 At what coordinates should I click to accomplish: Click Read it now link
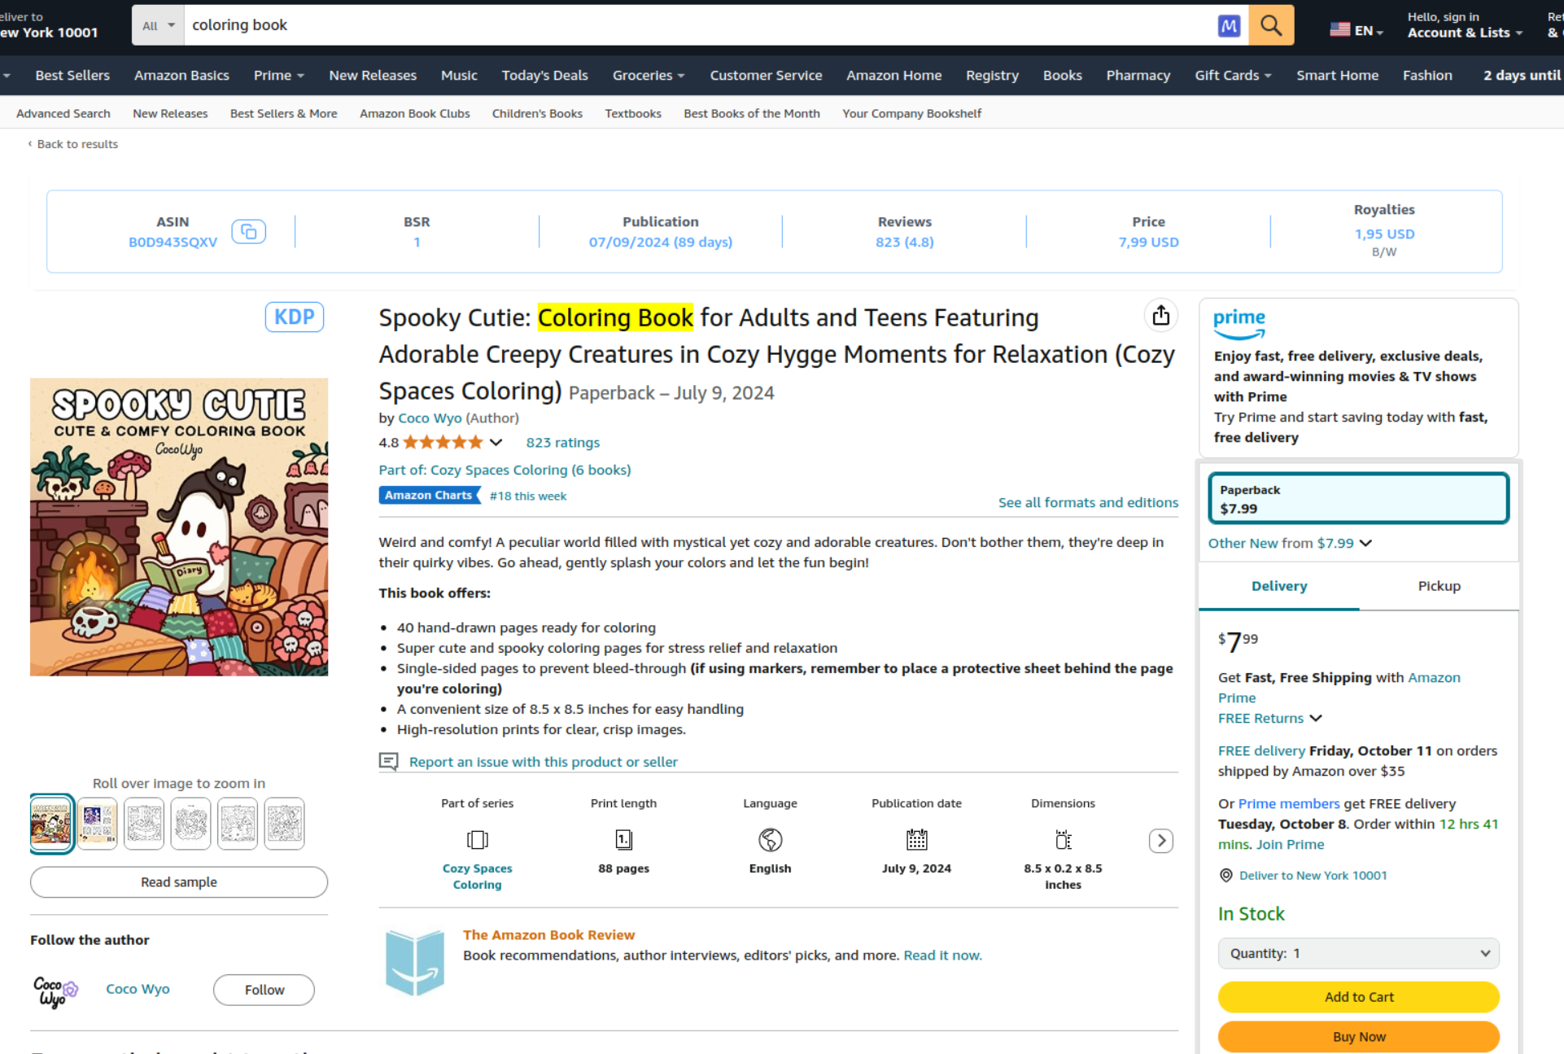tap(942, 955)
